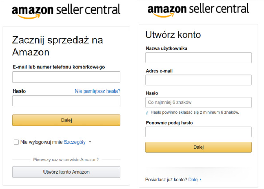The image size is (264, 189).
Task: Click the Ponownie podaj hasło field
Action: [198, 132]
